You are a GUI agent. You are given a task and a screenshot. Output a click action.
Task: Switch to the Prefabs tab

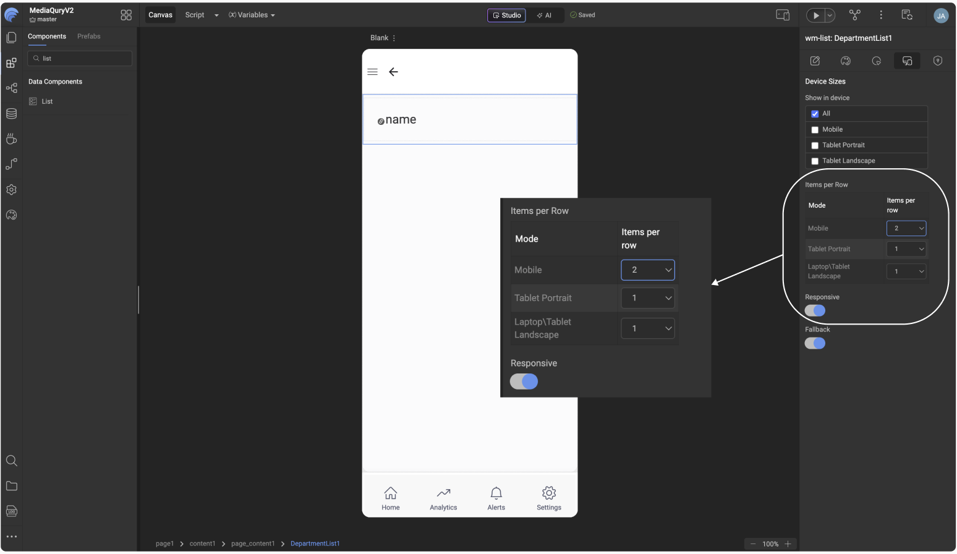(x=89, y=36)
